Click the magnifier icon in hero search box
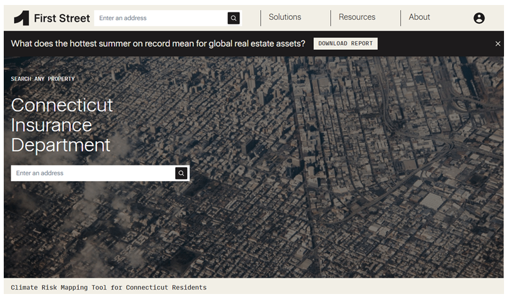The width and height of the screenshot is (509, 299). 181,174
